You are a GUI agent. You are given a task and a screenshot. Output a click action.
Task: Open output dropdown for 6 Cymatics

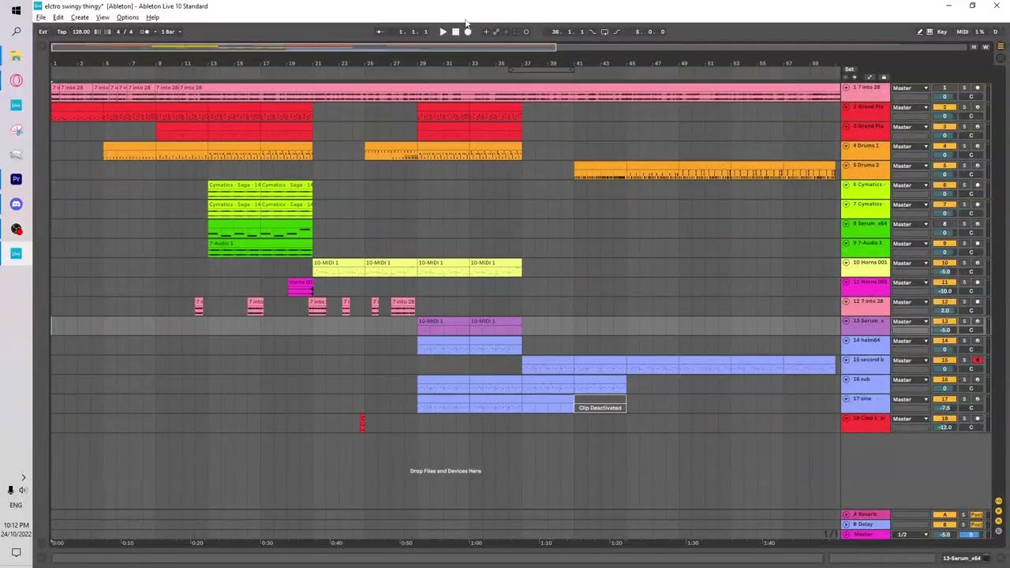[911, 185]
